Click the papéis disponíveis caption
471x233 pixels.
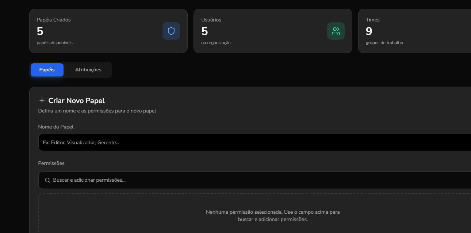click(55, 43)
